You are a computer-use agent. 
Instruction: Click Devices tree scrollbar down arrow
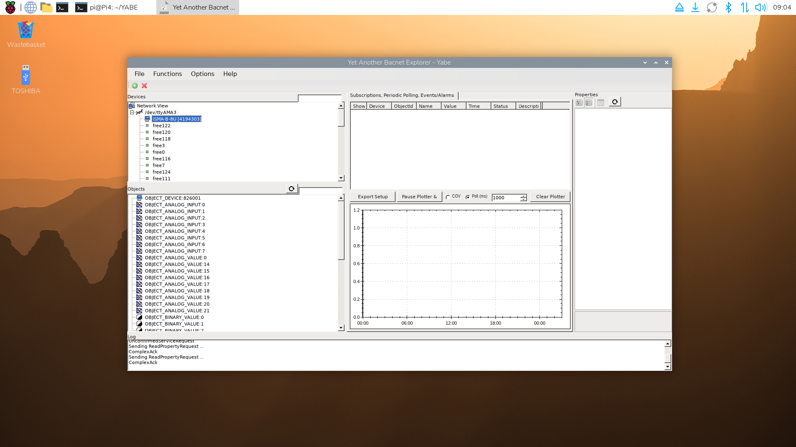(x=341, y=178)
